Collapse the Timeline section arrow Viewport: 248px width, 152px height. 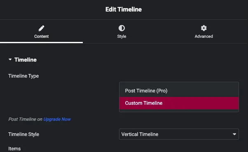click(x=10, y=60)
